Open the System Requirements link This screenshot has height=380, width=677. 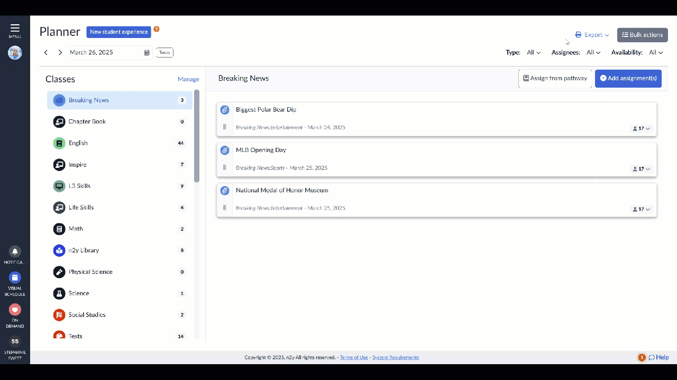(396, 357)
